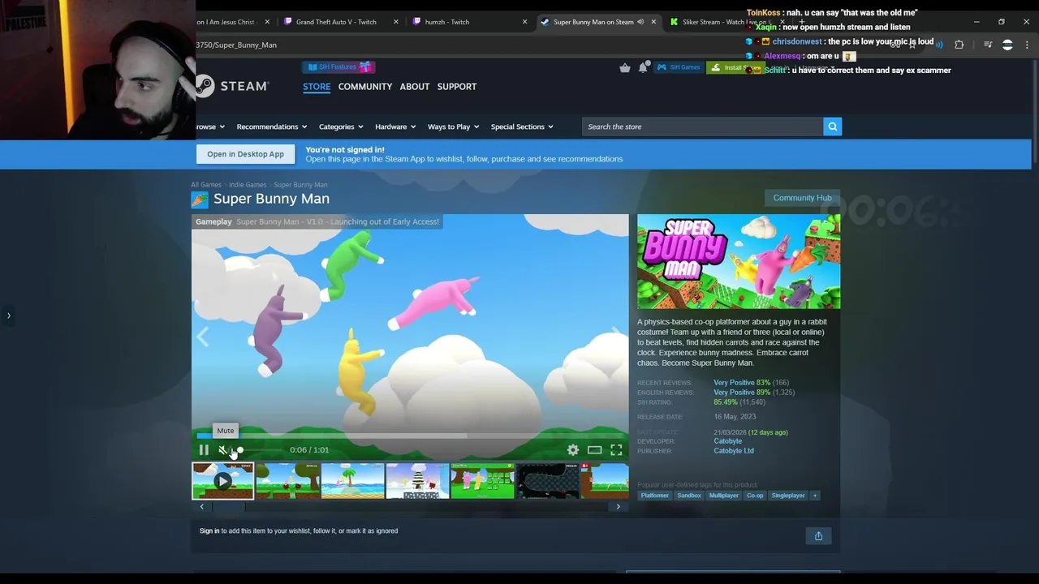Enter fullscreen for the trailer

pyautogui.click(x=616, y=450)
